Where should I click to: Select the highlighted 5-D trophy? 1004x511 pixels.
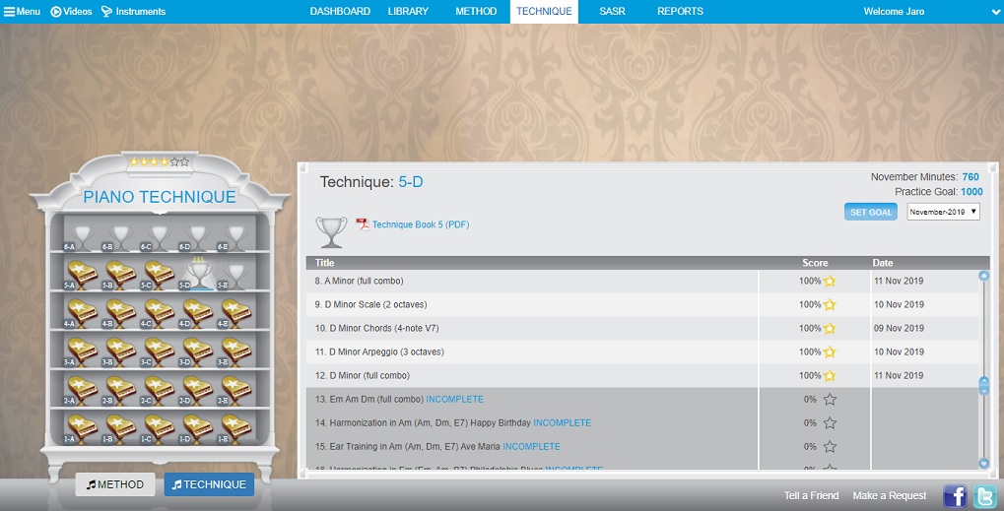click(x=198, y=274)
